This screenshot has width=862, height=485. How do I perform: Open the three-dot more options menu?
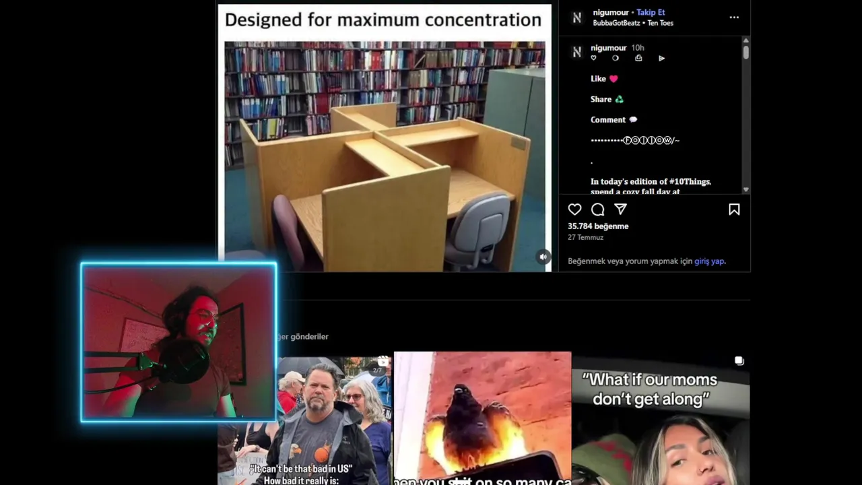tap(734, 18)
